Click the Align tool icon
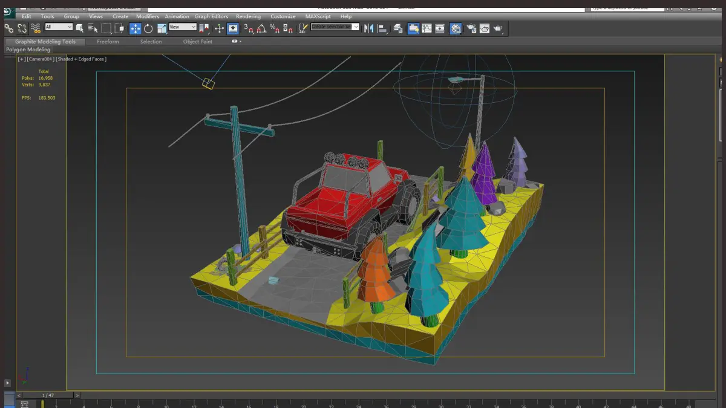Image resolution: width=726 pixels, height=408 pixels. 382,28
